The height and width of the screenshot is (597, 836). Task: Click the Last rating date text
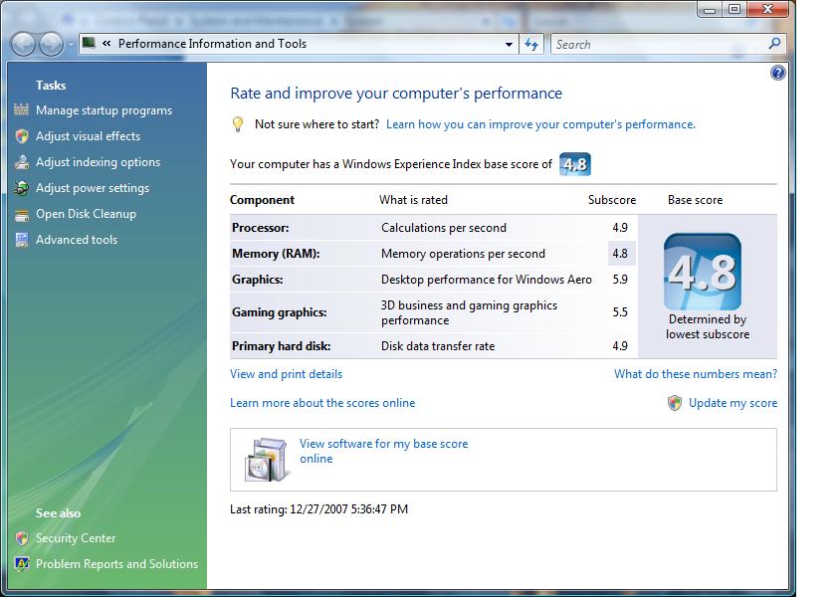[318, 509]
